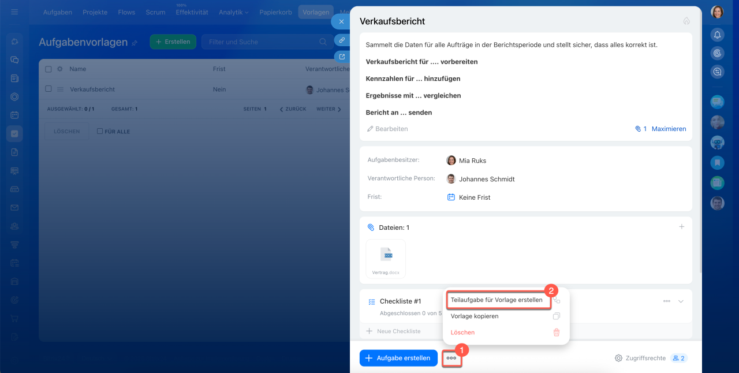Click the plus icon in Dateien section

pos(681,227)
